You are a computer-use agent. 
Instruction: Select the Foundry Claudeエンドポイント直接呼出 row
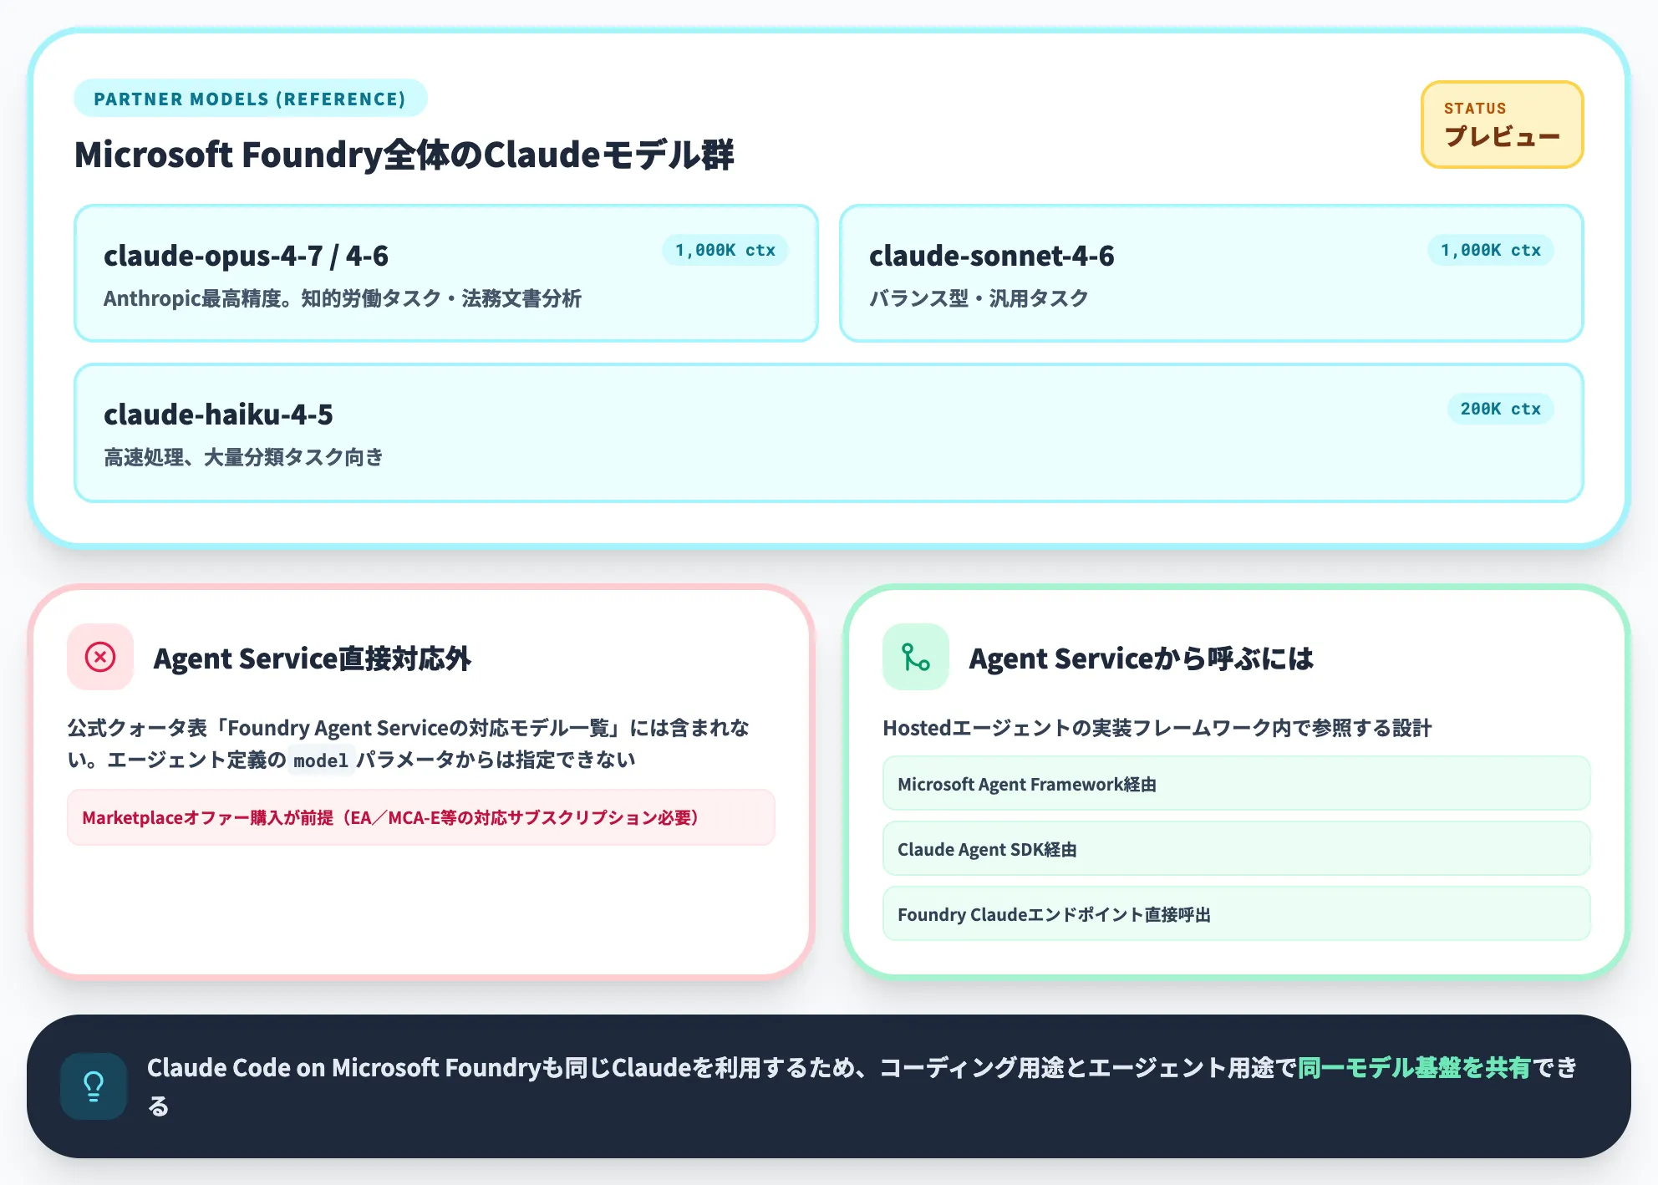[x=1236, y=914]
